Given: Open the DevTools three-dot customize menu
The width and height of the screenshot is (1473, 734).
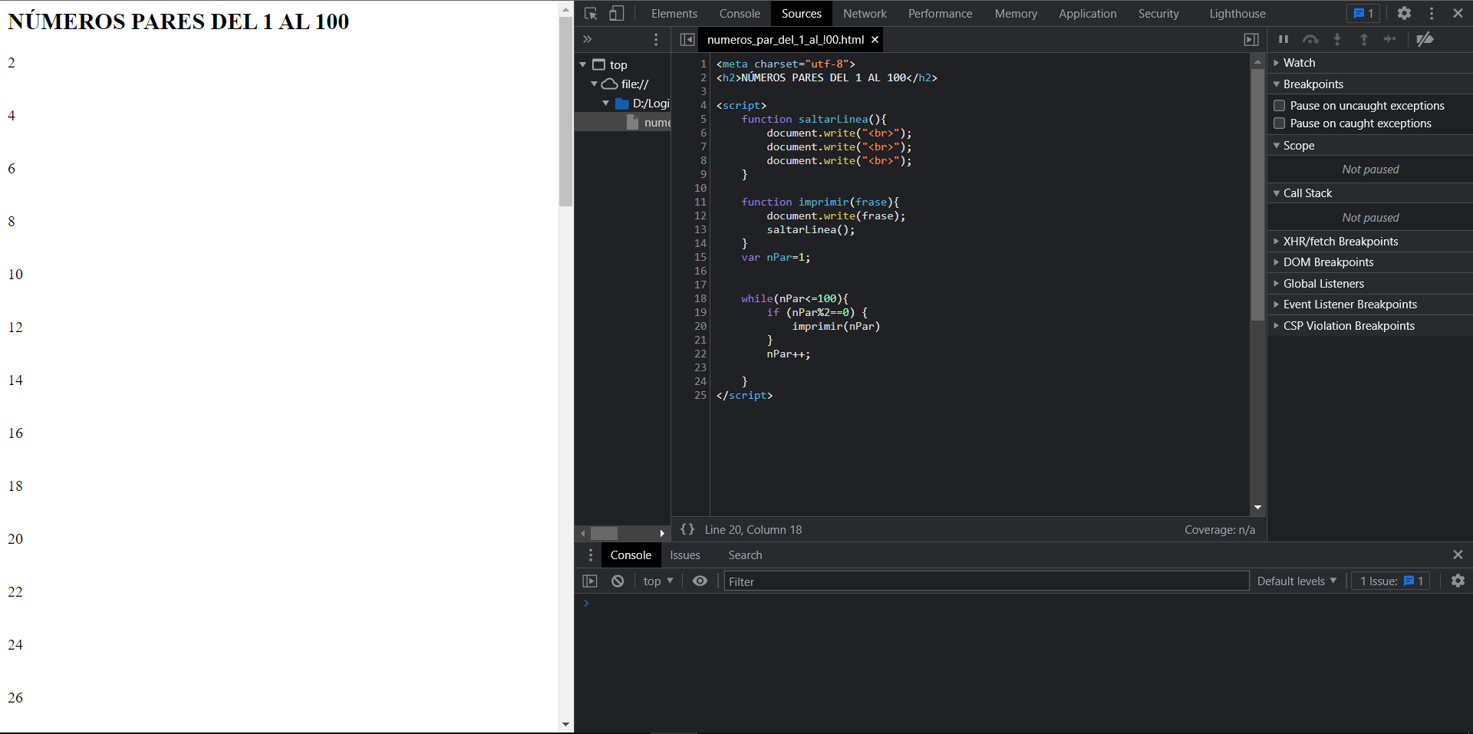Looking at the screenshot, I should [x=1432, y=13].
